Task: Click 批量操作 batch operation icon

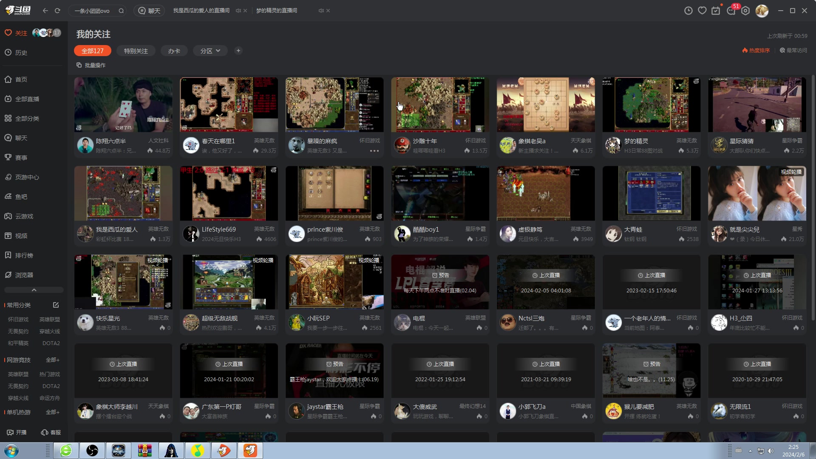Action: (91, 65)
